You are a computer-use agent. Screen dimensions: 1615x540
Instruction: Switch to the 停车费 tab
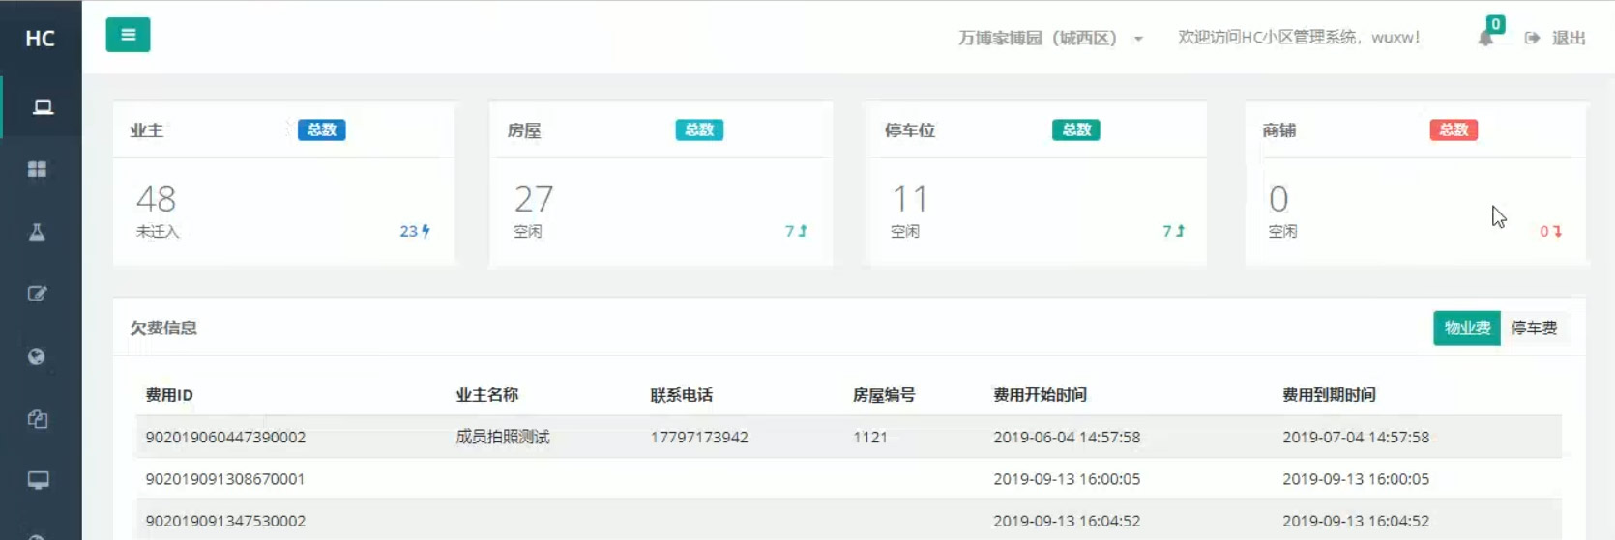(1534, 328)
